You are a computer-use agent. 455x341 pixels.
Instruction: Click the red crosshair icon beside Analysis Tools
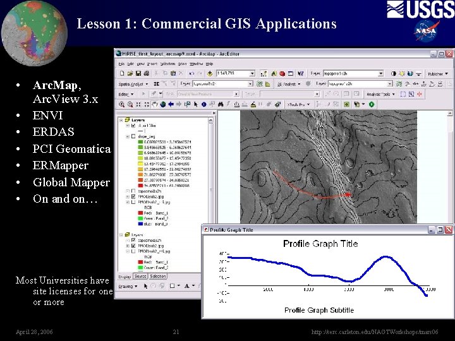click(x=420, y=94)
